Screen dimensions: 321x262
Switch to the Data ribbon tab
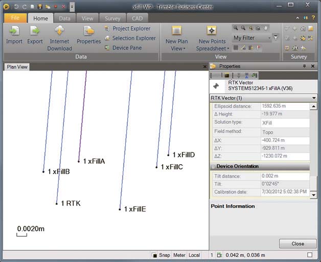tap(64, 18)
